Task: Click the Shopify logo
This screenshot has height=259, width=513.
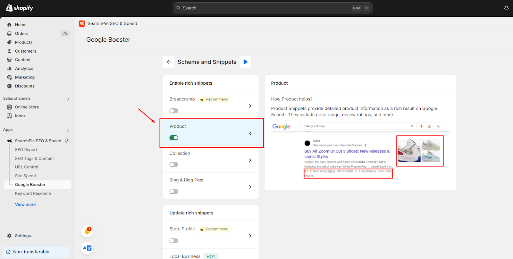Action: [x=20, y=8]
